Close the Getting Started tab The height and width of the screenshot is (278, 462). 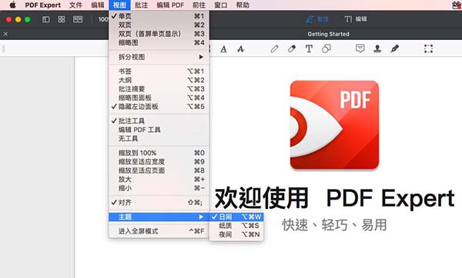[5, 34]
